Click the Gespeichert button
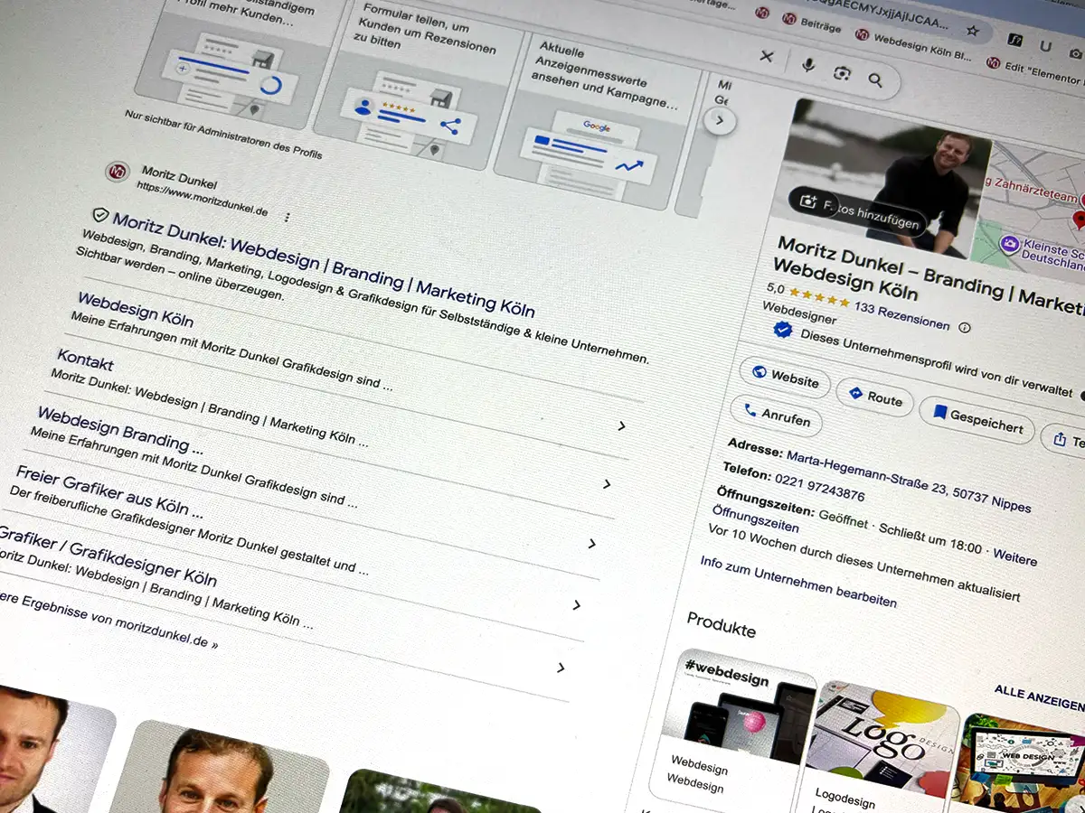 tap(976, 419)
